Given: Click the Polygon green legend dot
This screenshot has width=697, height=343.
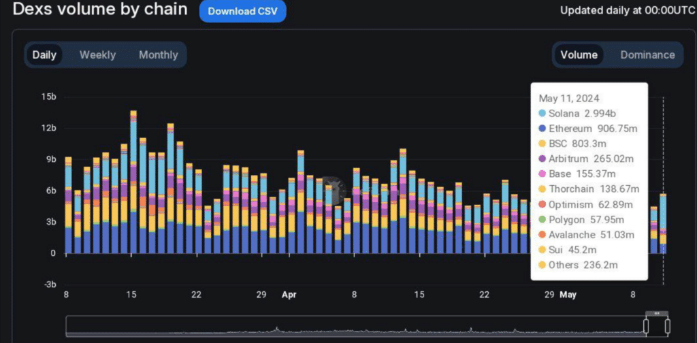Looking at the screenshot, I should coord(542,219).
